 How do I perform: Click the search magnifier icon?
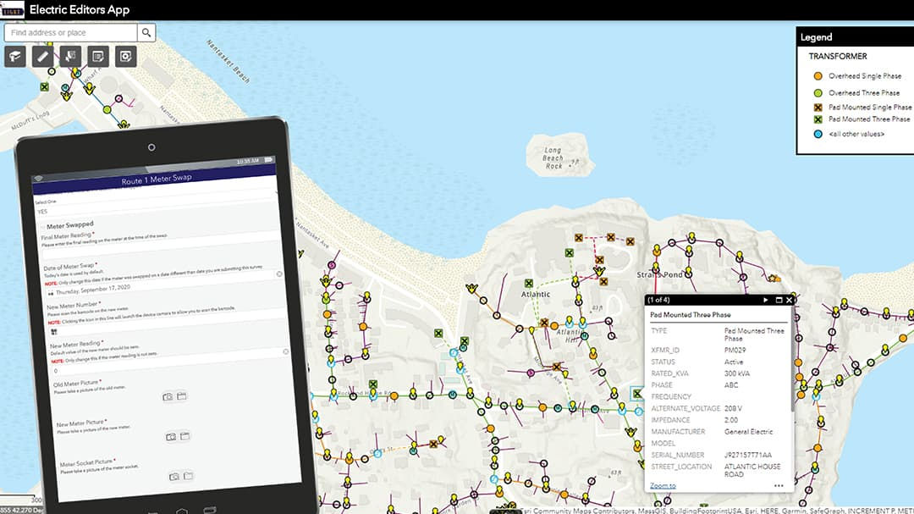146,32
